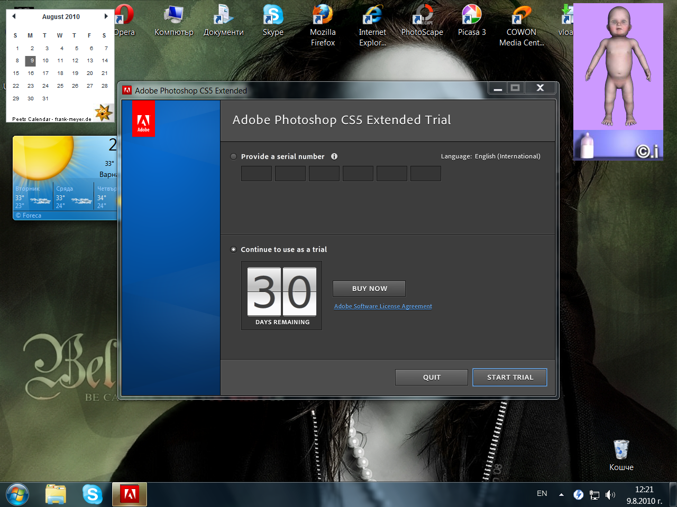Screen dimensions: 677x507
Task: Click the first serial number field
Action: (257, 174)
